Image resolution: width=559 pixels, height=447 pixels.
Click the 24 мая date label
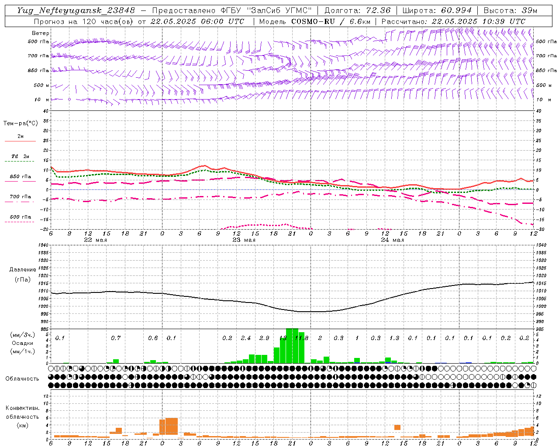[x=393, y=240]
